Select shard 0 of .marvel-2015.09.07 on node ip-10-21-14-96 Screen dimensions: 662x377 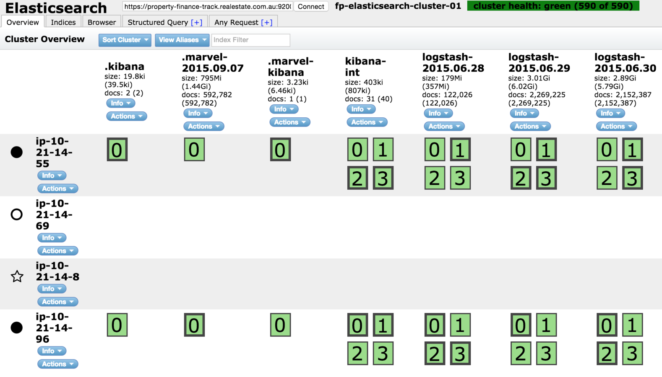(x=194, y=325)
